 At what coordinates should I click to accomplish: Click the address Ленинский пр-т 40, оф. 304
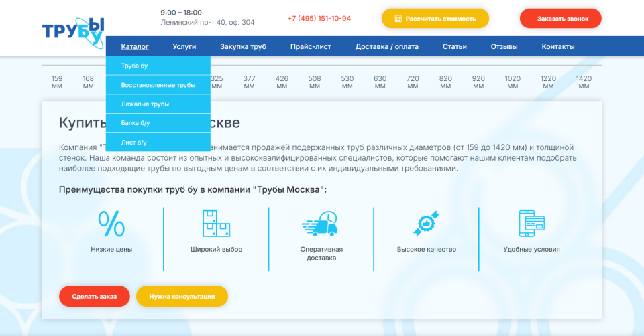pos(207,23)
